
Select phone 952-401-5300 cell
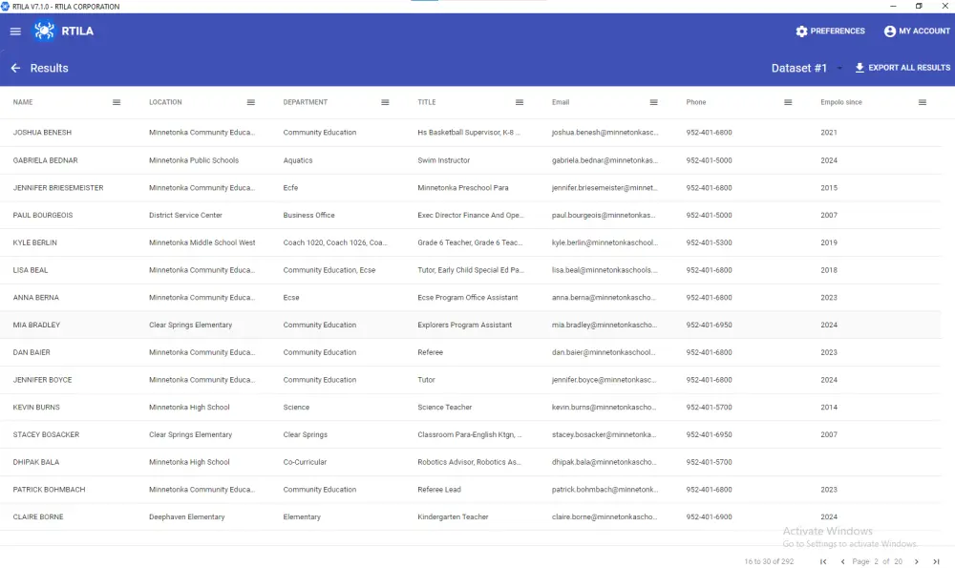(709, 242)
